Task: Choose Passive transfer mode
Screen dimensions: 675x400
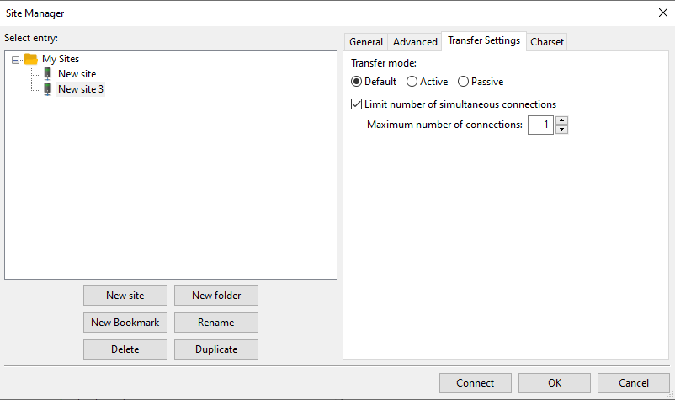Action: 464,82
